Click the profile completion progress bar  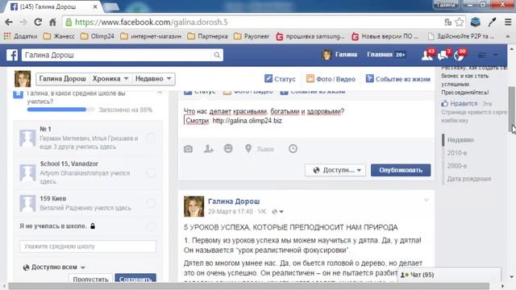[x=60, y=110]
